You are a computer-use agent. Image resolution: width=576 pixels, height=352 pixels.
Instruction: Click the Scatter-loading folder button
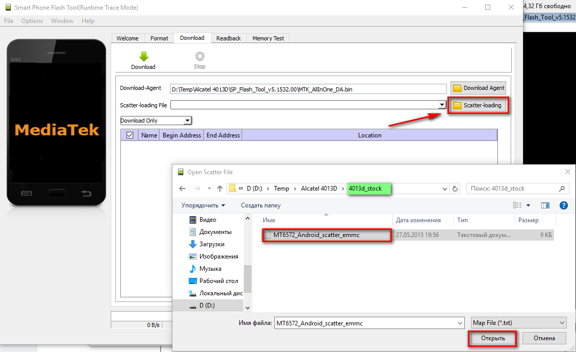pyautogui.click(x=478, y=106)
